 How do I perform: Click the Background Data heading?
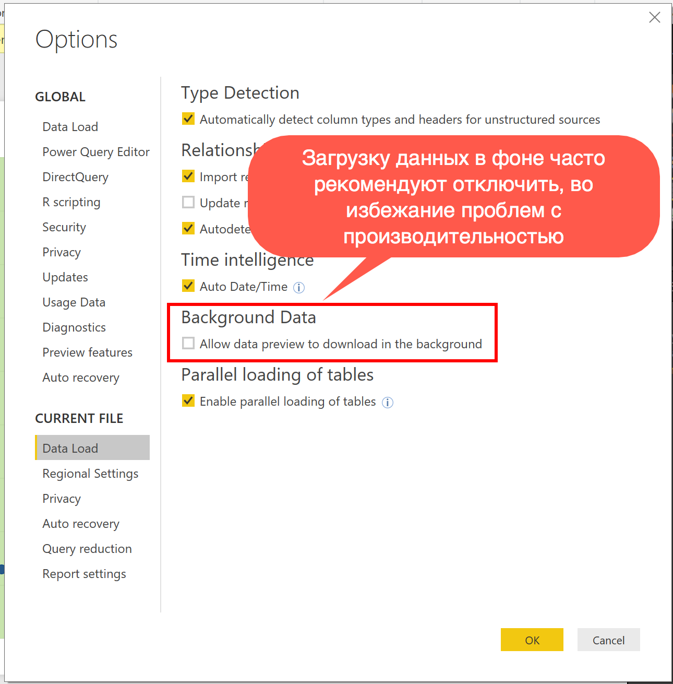(x=248, y=317)
